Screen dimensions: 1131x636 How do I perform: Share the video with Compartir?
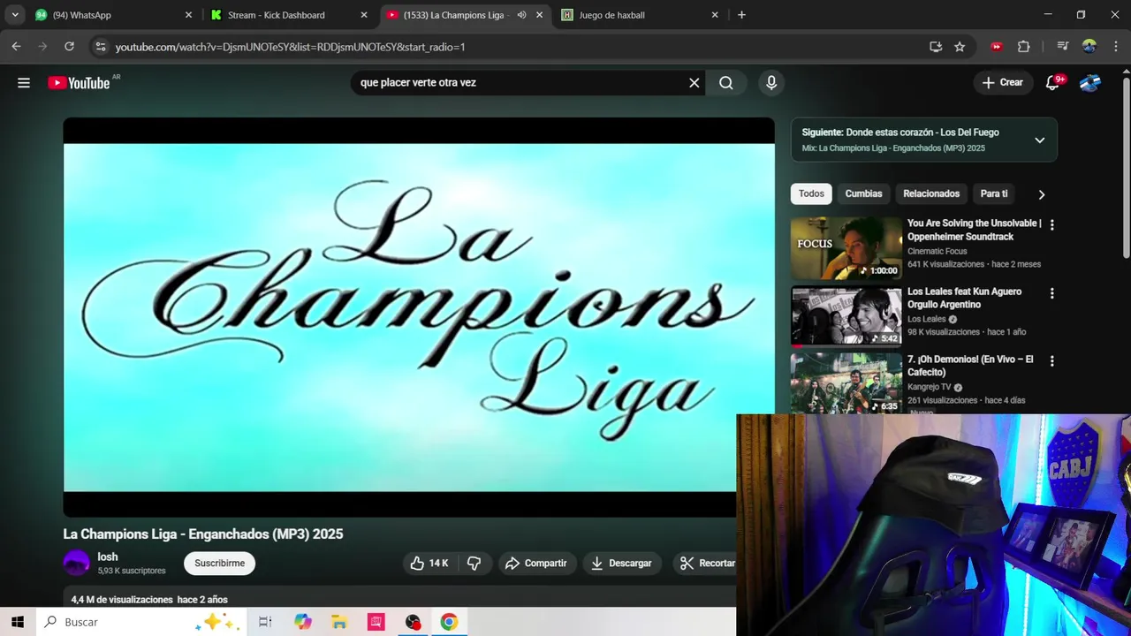tap(536, 564)
